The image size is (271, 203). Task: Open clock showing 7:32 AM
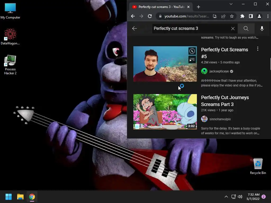click(x=253, y=197)
